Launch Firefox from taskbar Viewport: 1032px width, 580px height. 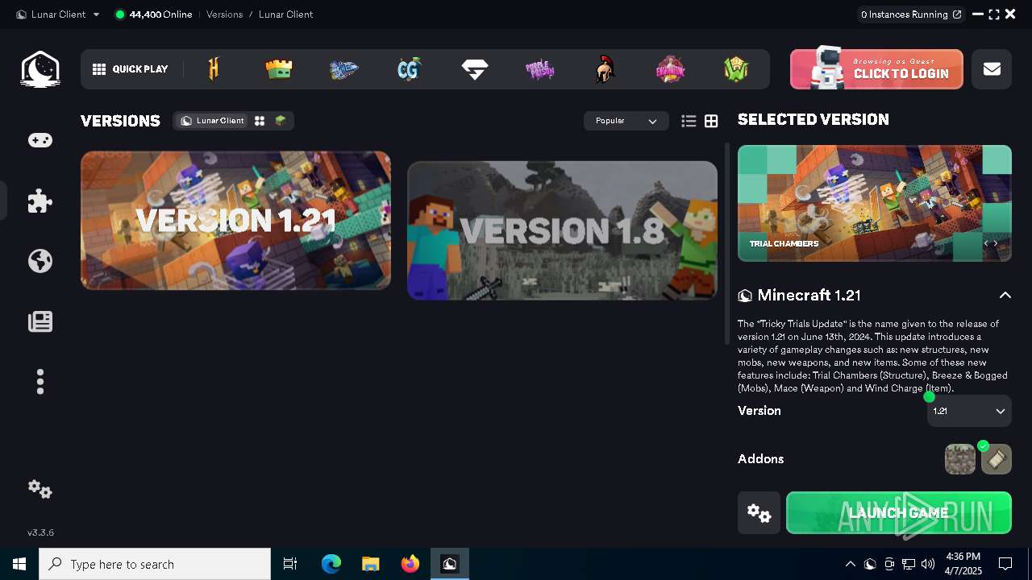(x=410, y=564)
